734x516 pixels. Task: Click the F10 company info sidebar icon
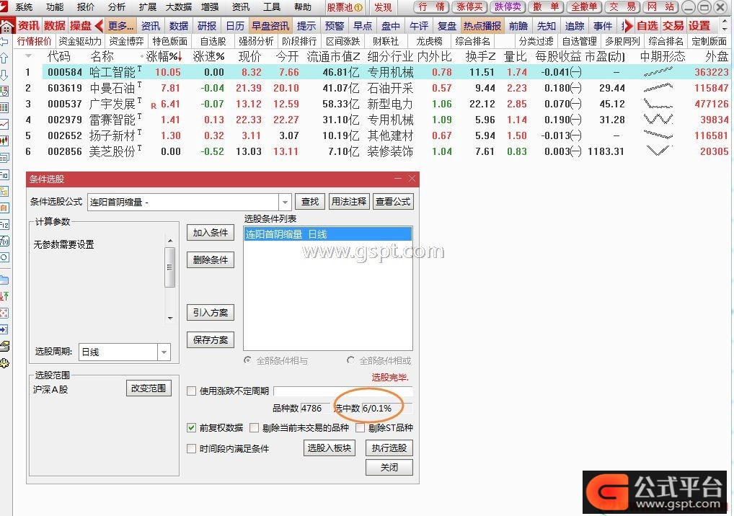click(x=4, y=175)
